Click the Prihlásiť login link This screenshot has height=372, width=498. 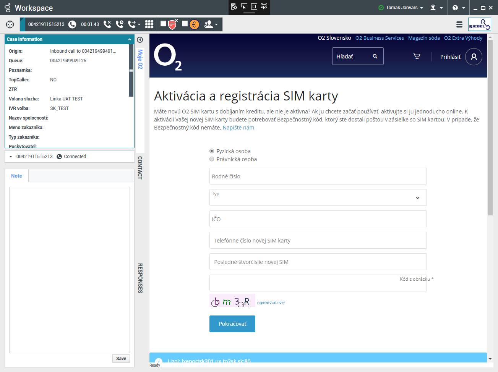point(450,57)
